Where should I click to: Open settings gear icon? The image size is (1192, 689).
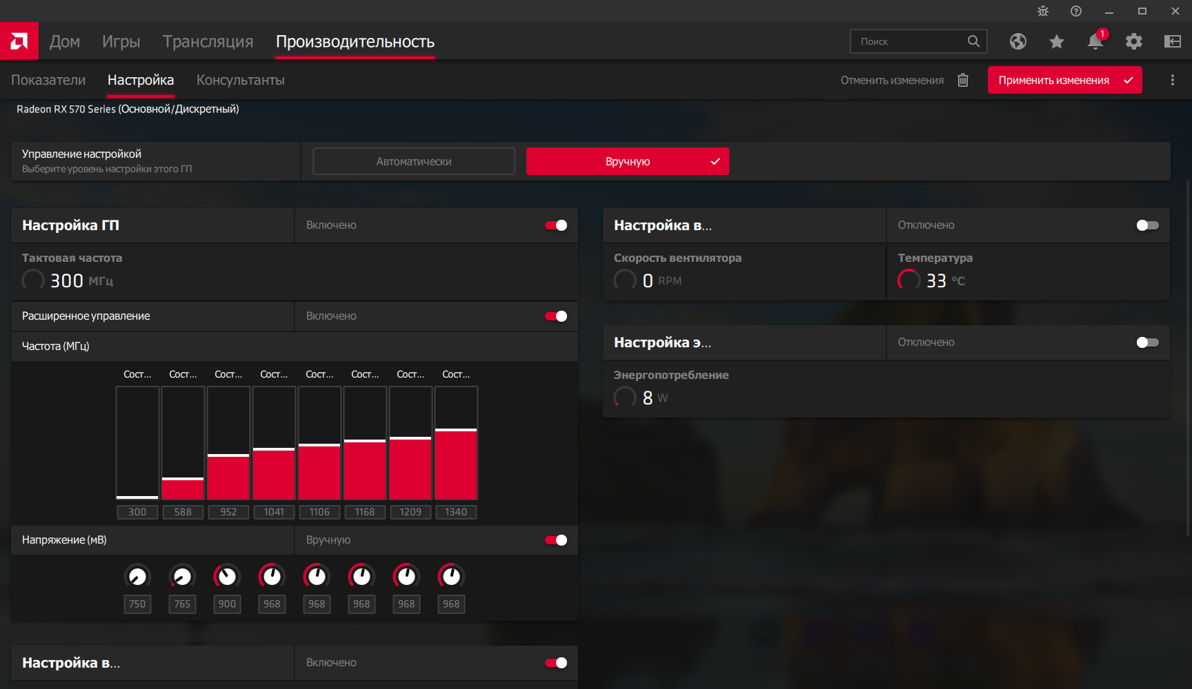[x=1133, y=41]
